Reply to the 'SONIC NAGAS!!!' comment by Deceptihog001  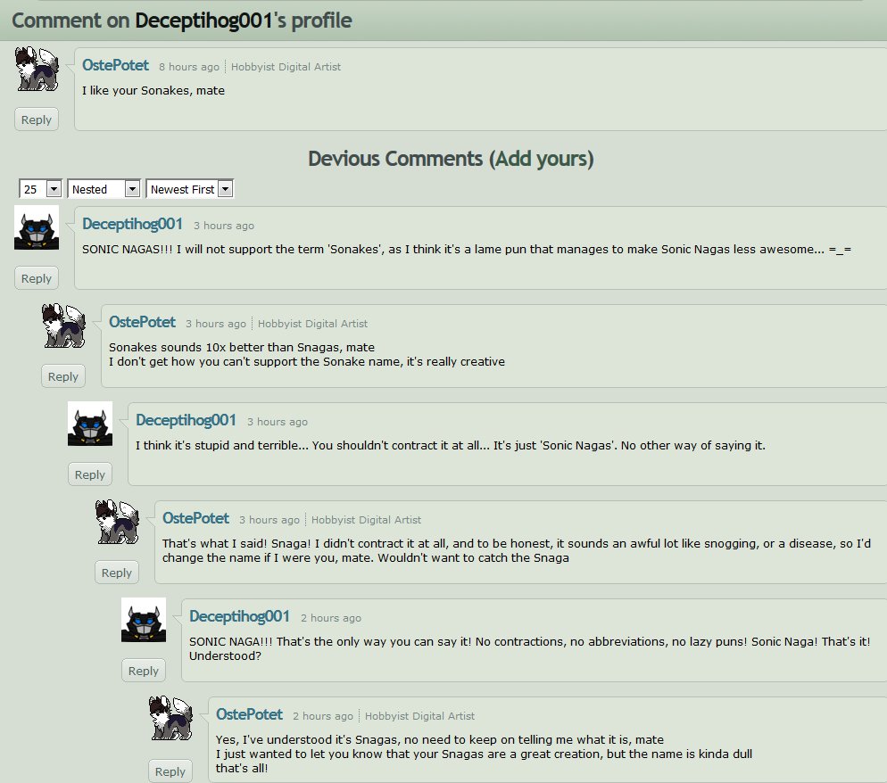coord(37,278)
